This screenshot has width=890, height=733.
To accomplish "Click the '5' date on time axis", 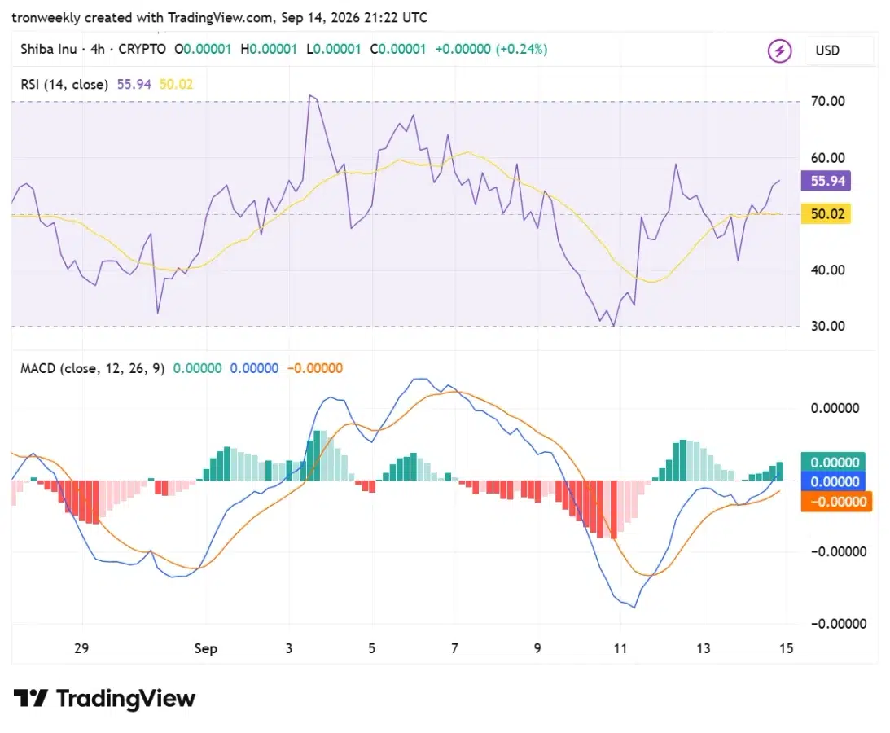I will [372, 648].
